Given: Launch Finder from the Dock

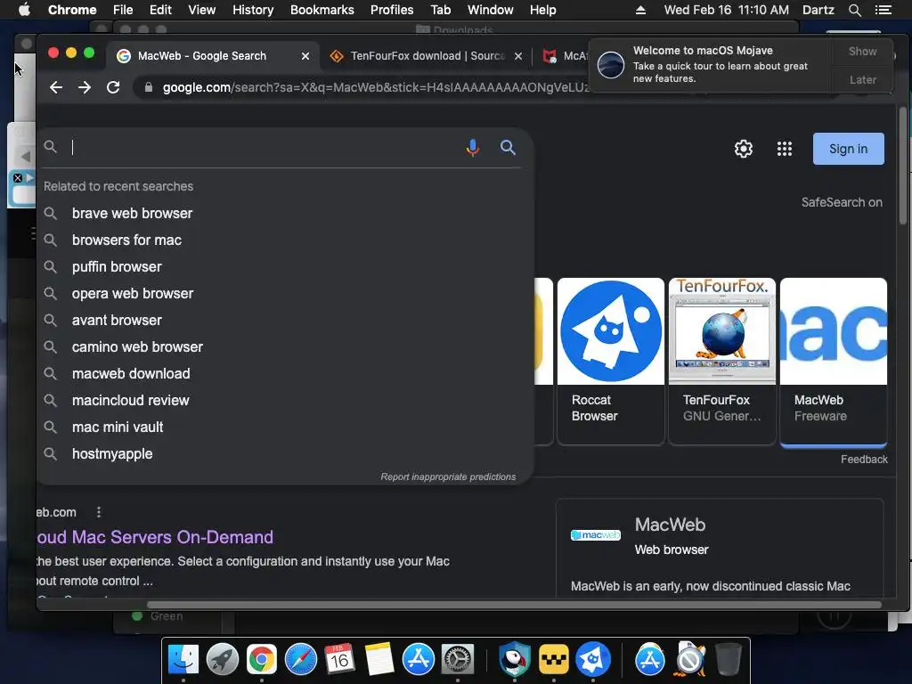Looking at the screenshot, I should [183, 660].
